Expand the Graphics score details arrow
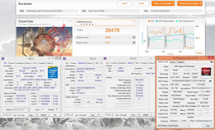The width and height of the screenshot is (215, 130). (x=134, y=37)
